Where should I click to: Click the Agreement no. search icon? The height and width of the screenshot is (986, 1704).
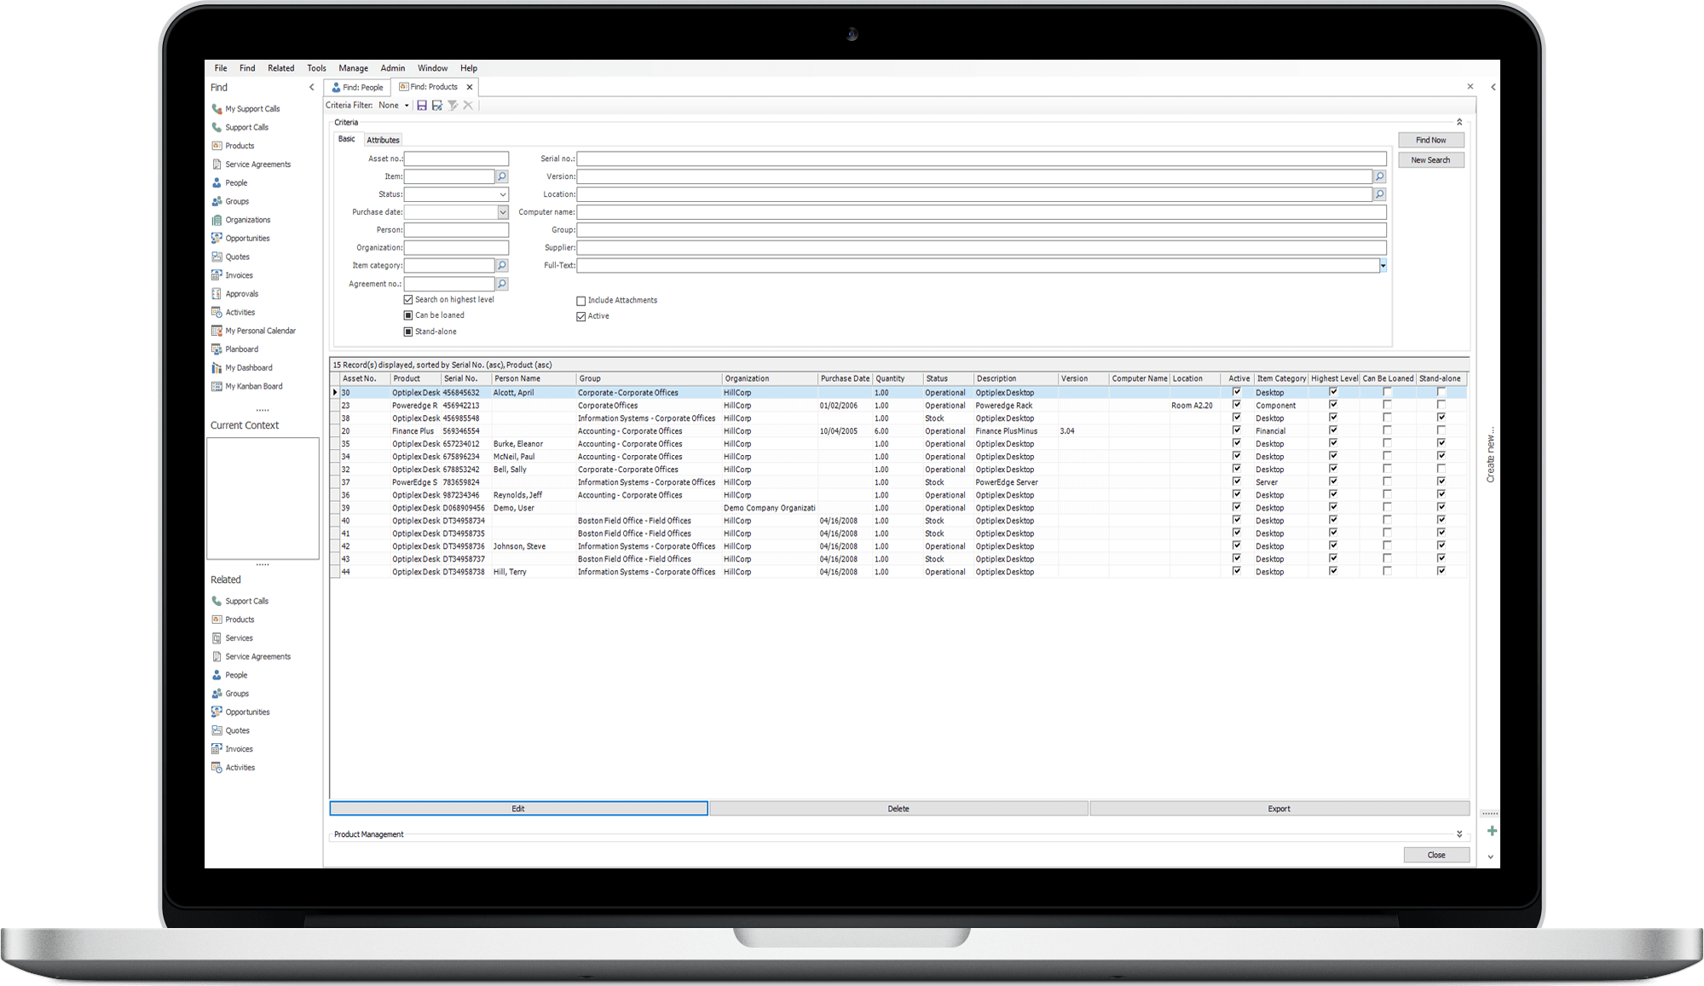(502, 283)
